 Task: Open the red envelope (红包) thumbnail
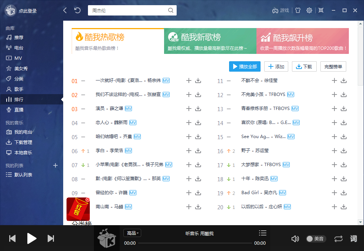pos(78,209)
